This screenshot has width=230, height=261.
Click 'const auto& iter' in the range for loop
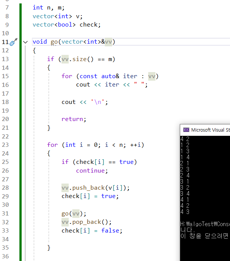point(108,76)
